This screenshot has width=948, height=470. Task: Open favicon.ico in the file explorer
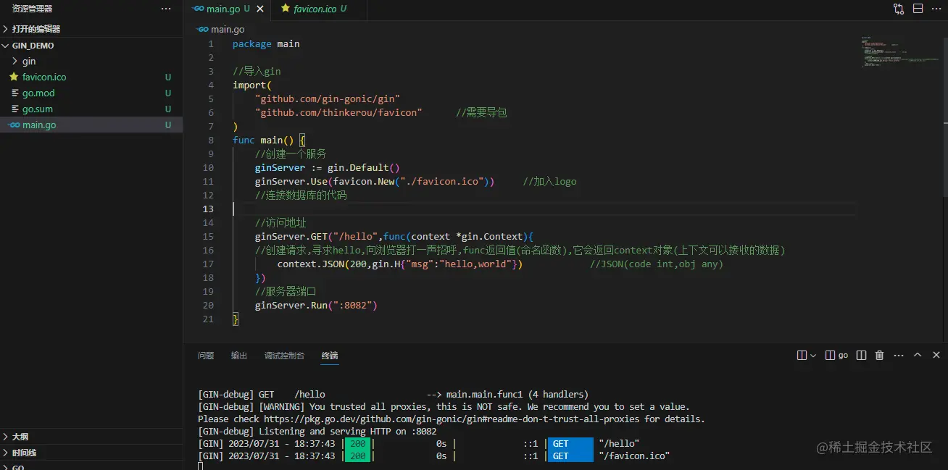[91, 77]
